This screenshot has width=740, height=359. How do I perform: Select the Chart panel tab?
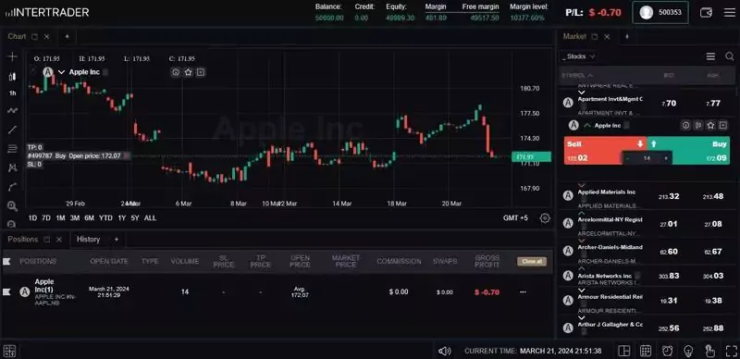(x=17, y=36)
